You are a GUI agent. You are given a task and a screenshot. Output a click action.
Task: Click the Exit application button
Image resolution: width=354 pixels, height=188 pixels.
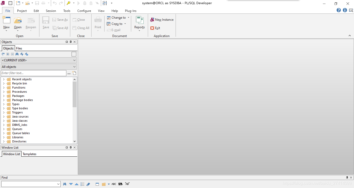(x=155, y=28)
